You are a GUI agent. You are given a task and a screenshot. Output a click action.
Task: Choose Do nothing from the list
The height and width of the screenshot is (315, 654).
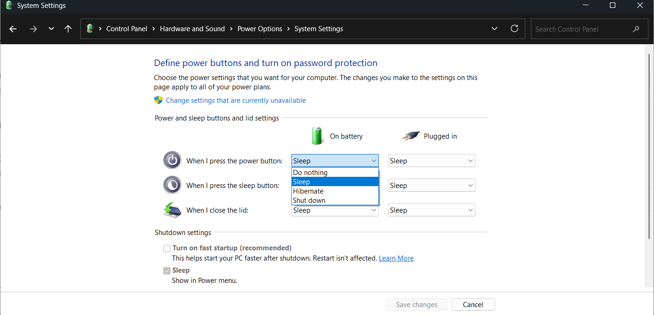click(335, 173)
